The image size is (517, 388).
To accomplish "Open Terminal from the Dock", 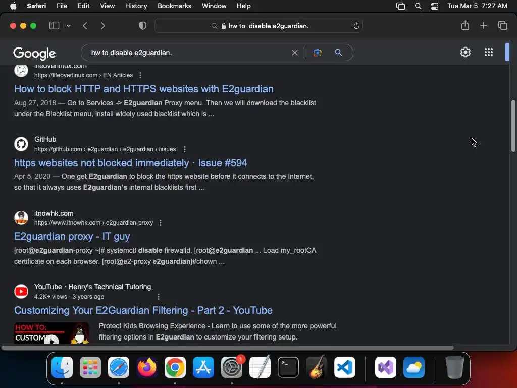I will click(x=288, y=367).
